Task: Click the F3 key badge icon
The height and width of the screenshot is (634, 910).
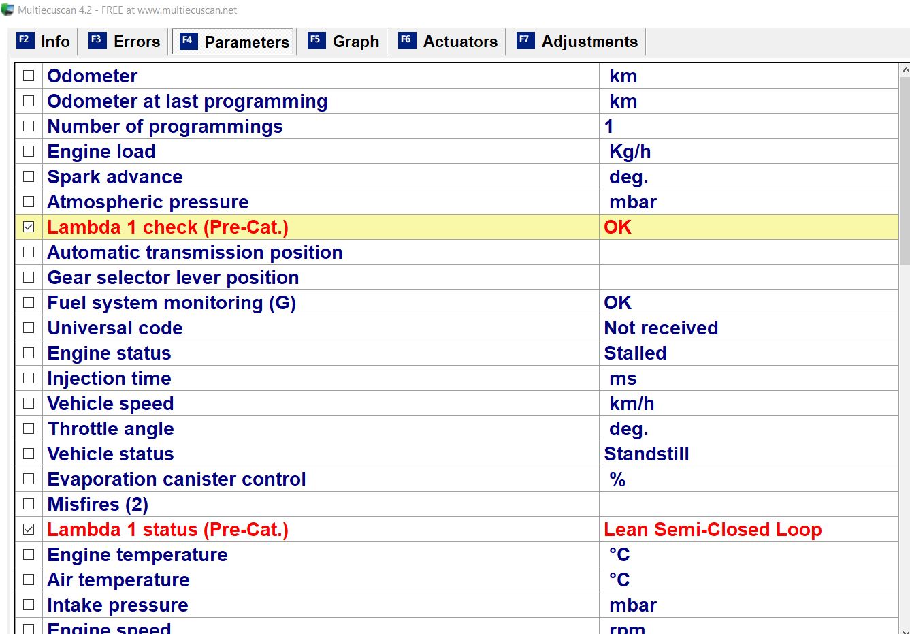Action: (x=96, y=40)
